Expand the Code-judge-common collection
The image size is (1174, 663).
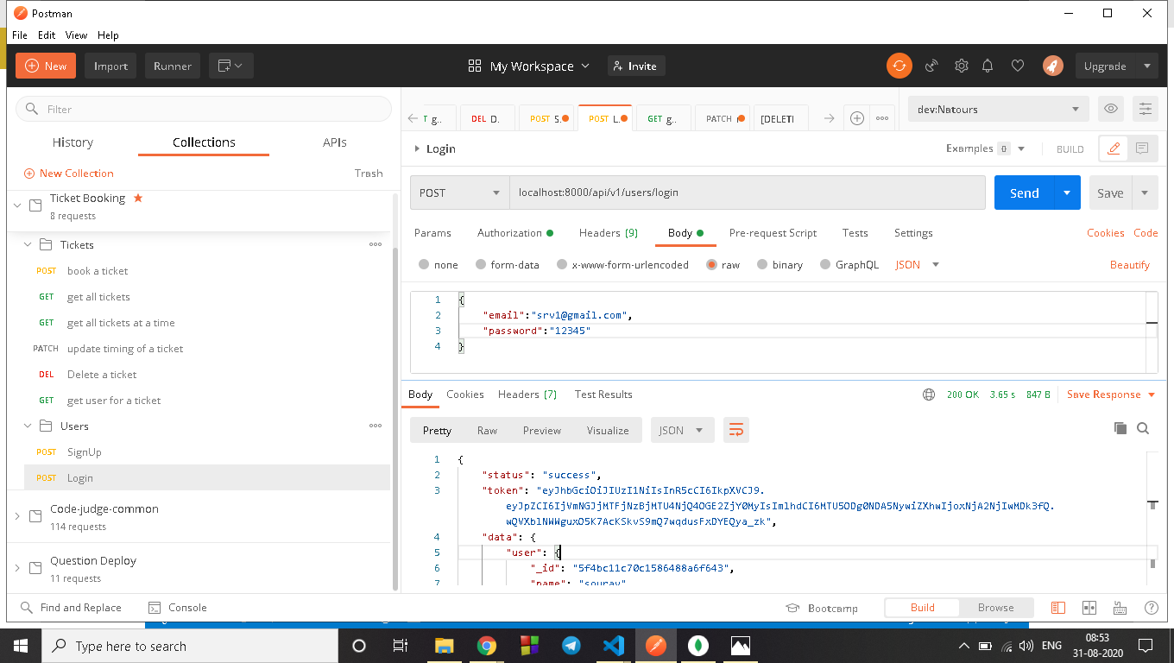coord(16,517)
